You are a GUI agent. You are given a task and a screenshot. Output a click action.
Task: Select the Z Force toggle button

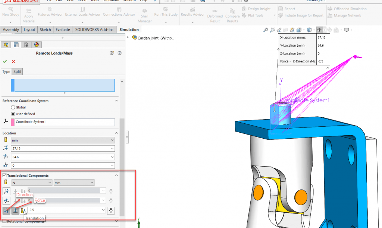15,210
